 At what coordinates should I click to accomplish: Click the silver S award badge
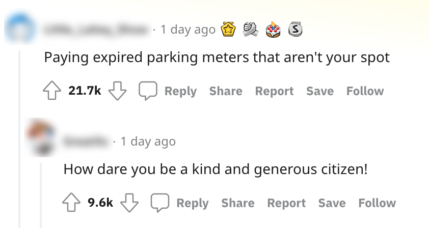[296, 30]
